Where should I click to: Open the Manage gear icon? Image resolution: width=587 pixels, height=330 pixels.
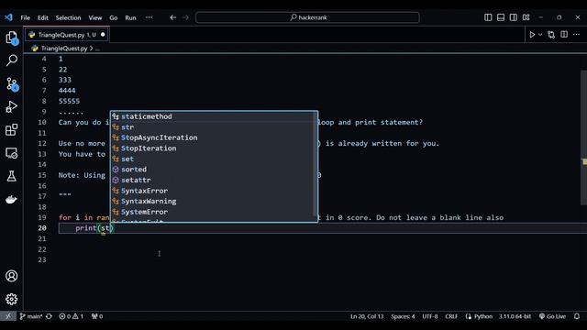(12, 299)
